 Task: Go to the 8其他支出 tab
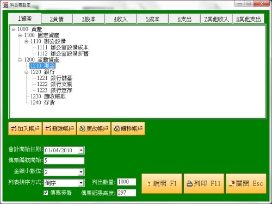point(248,19)
